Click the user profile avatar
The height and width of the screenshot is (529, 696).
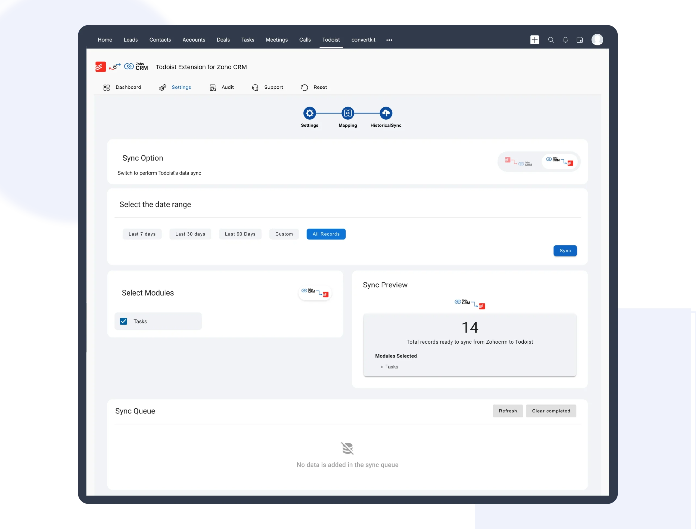click(597, 40)
